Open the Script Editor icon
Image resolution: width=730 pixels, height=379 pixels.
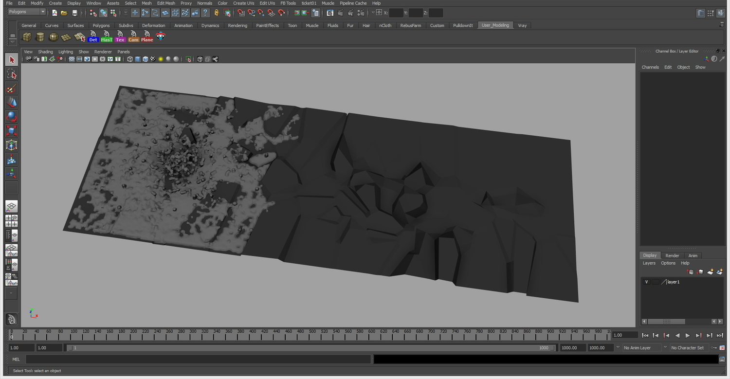pos(722,360)
